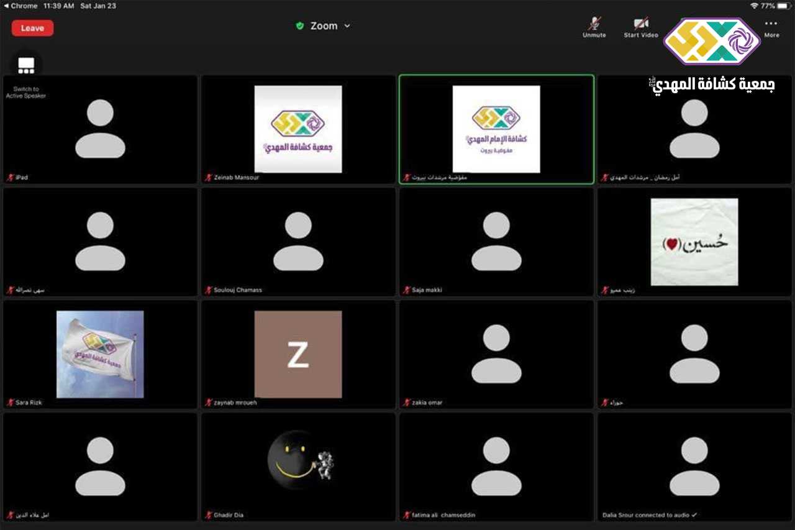Screen dimensions: 795x530
Task: Select the Dalia Srour participant tile
Action: (694, 466)
